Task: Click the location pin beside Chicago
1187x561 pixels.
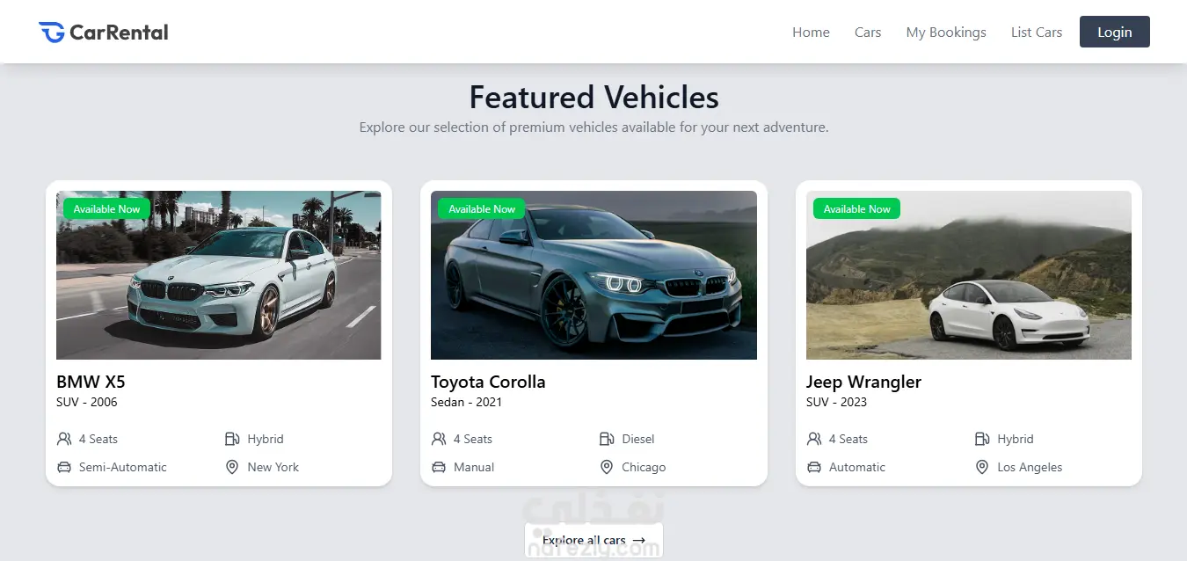Action: point(607,467)
